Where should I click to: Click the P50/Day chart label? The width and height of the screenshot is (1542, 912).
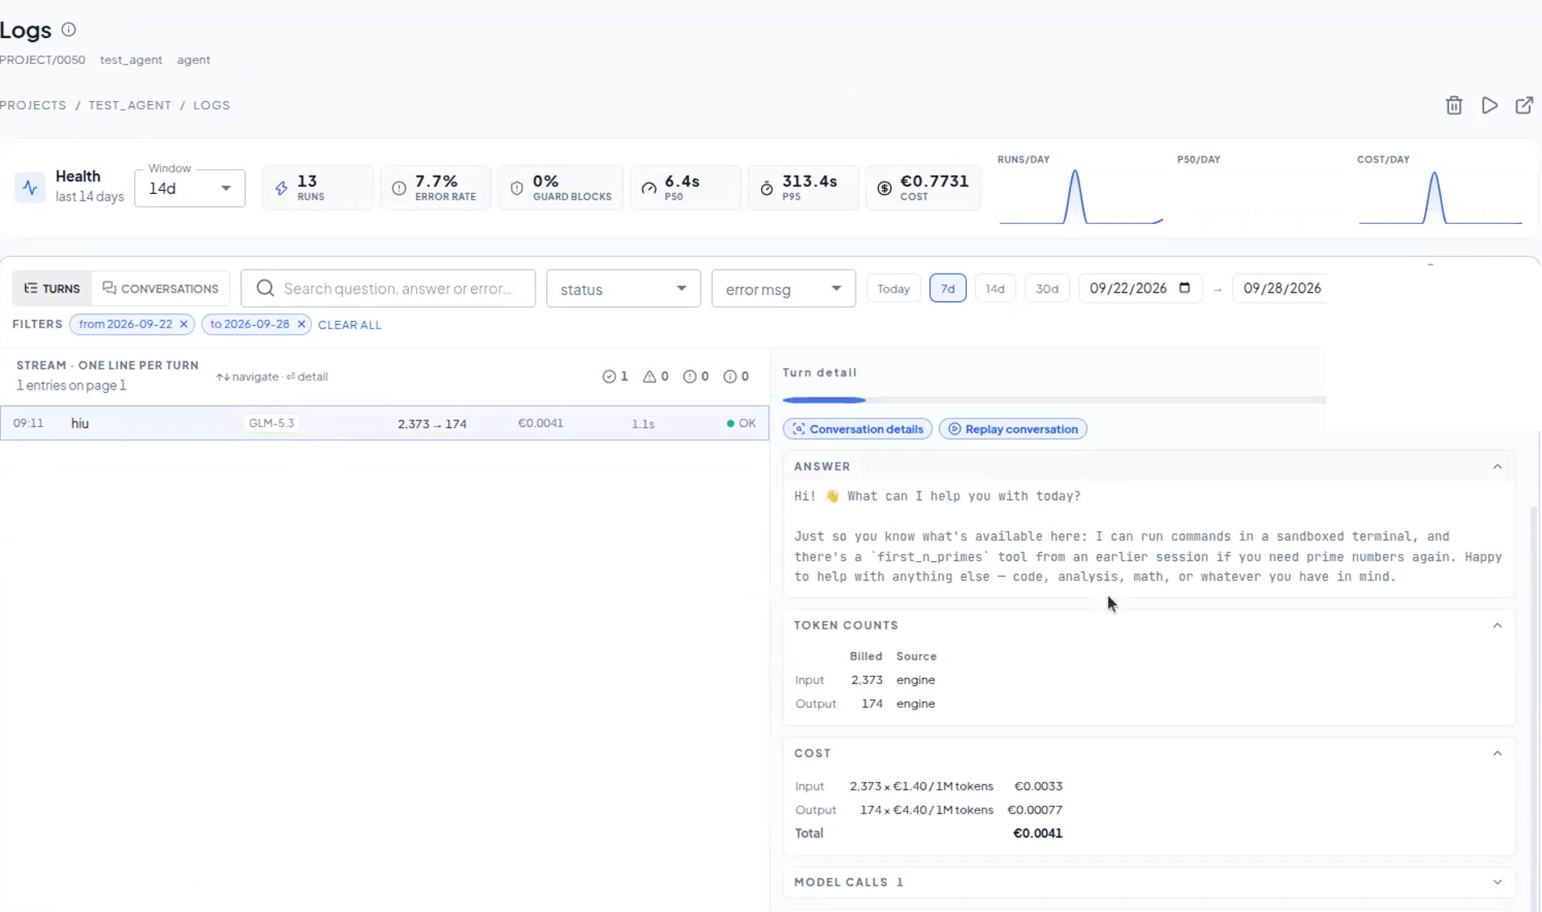coord(1198,159)
